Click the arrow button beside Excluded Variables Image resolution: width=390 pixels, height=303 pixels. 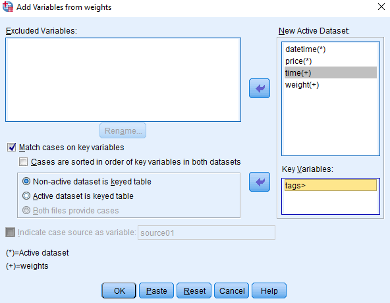[260, 88]
